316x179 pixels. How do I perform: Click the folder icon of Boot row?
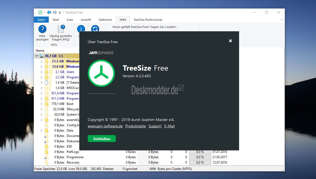[x=47, y=104]
